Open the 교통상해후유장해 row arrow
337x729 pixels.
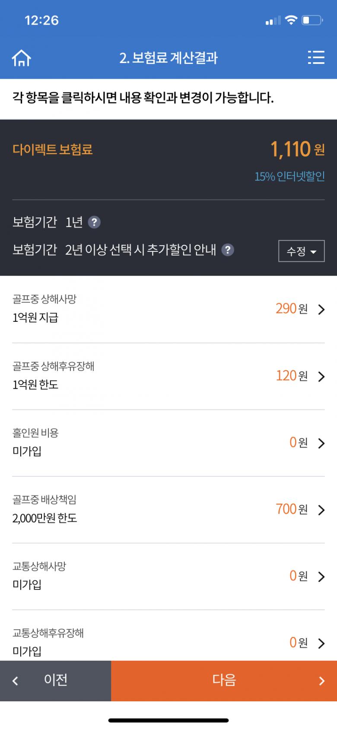click(321, 643)
